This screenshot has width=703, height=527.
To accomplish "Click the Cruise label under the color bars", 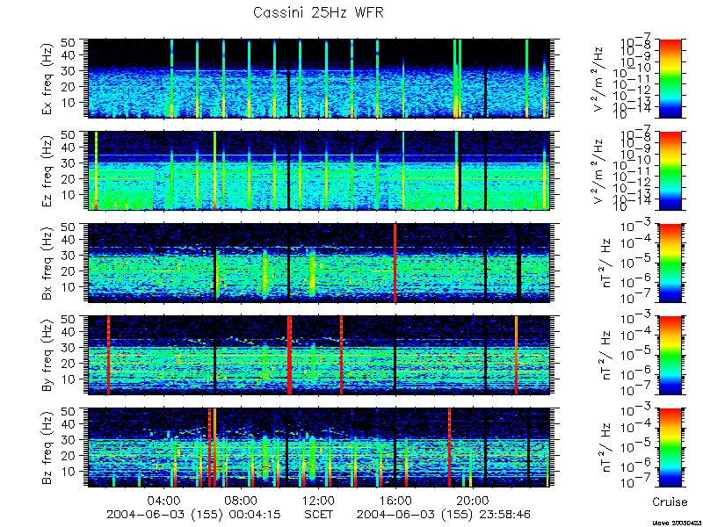I will [670, 502].
